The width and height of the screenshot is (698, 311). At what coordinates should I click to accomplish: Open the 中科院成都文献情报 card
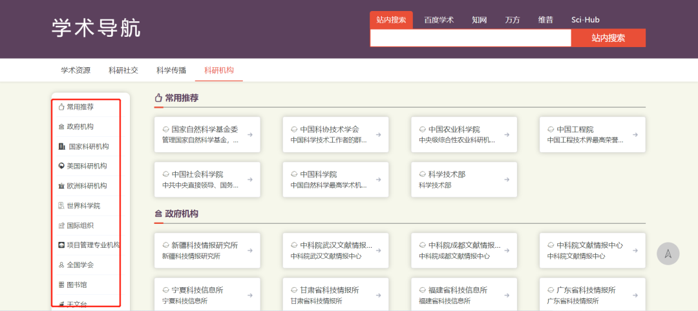[x=464, y=250]
